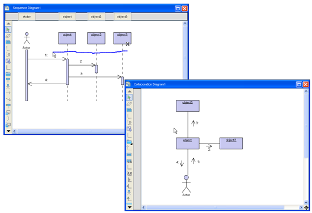The width and height of the screenshot is (312, 213).
Task: Collapse Sequence Diagram toolbar with the top up arrow
Action: (x=8, y=24)
